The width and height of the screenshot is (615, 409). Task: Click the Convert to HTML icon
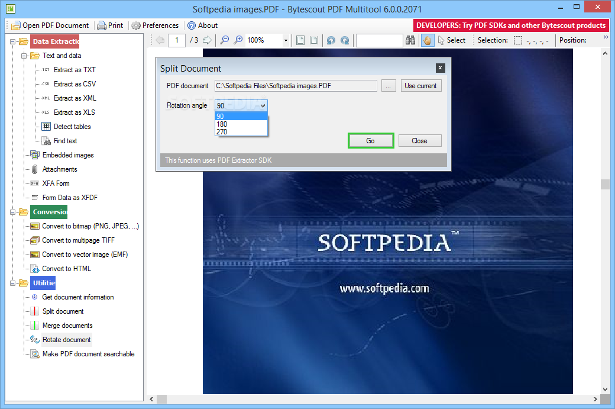tap(35, 269)
